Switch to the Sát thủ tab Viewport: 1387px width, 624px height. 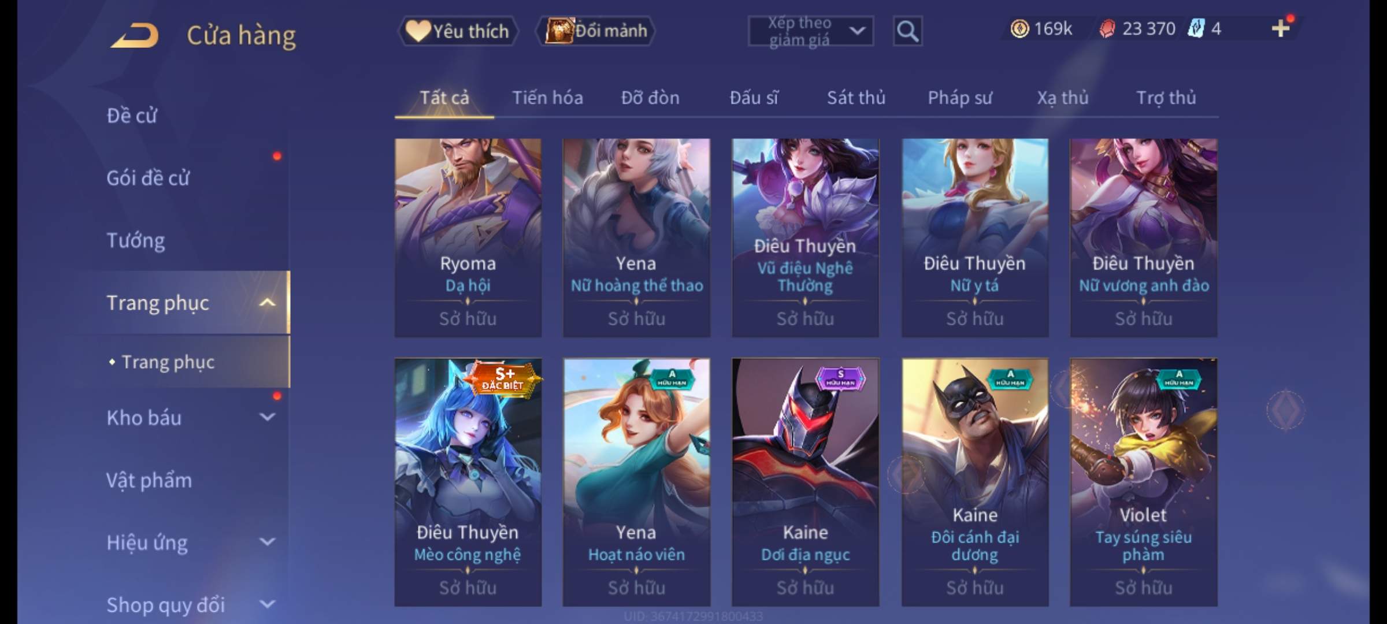coord(856,98)
